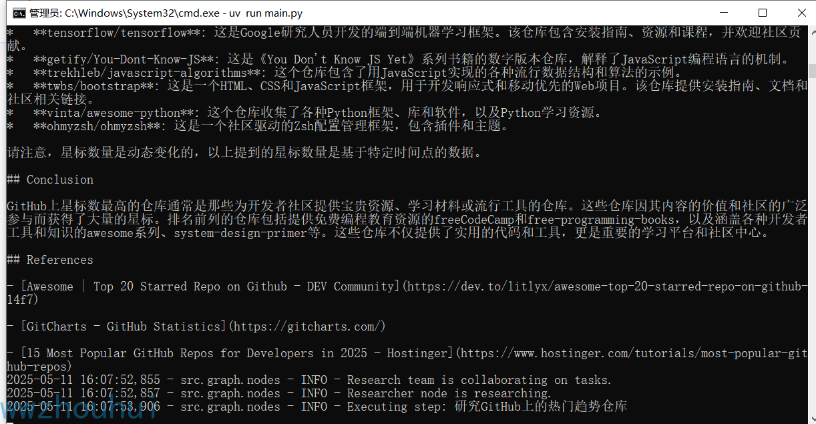Click 'Python学习资源' in the vinta line
The width and height of the screenshot is (816, 424).
point(548,113)
